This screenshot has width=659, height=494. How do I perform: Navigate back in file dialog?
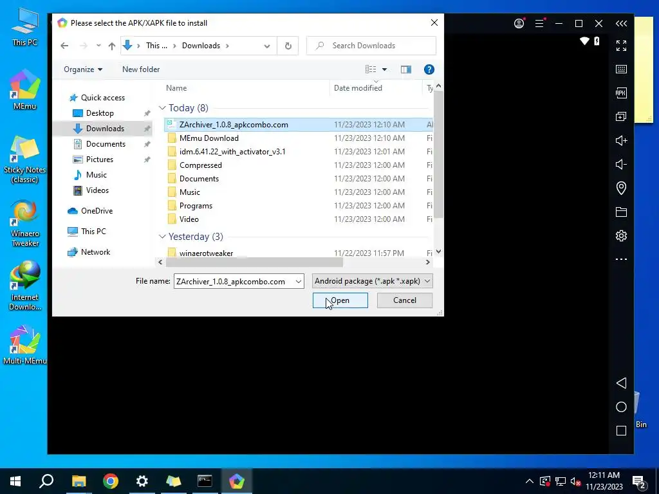tap(64, 46)
